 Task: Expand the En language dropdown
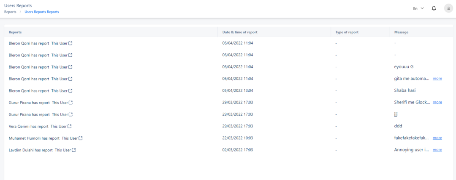(x=418, y=8)
